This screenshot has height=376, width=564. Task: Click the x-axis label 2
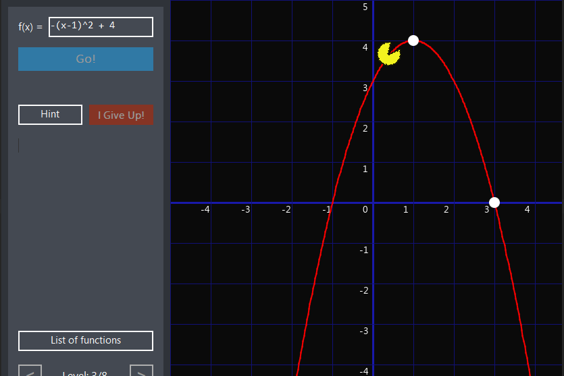tap(446, 209)
